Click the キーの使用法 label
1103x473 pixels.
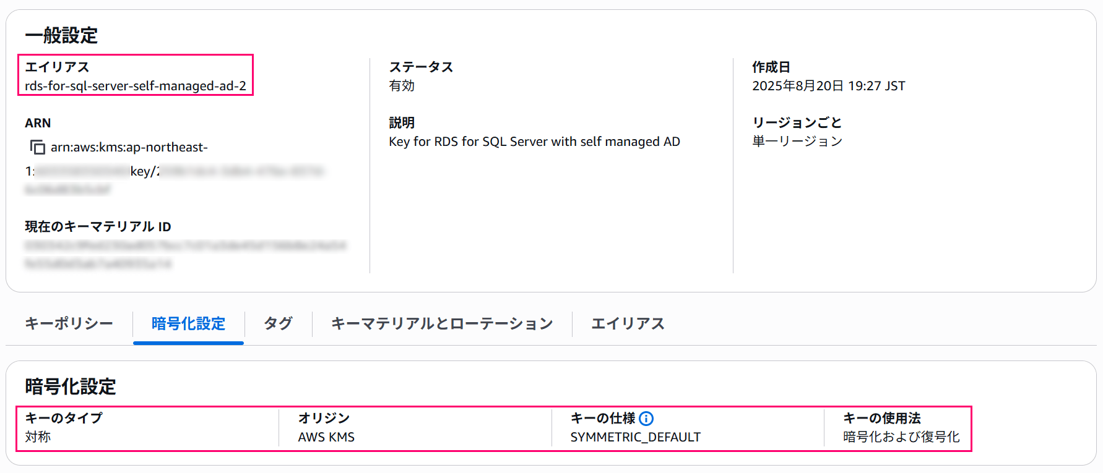click(882, 419)
